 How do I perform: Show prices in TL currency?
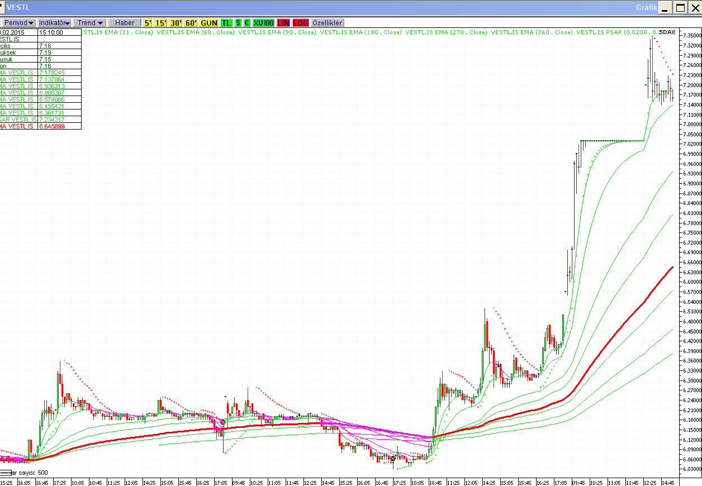click(226, 23)
